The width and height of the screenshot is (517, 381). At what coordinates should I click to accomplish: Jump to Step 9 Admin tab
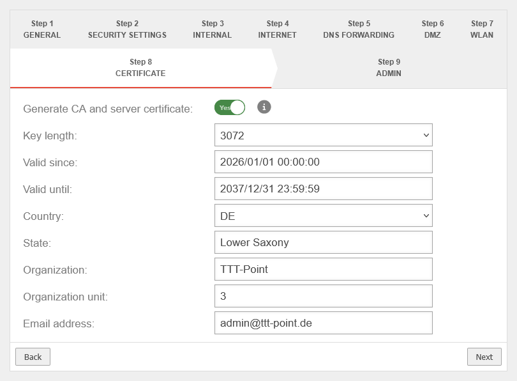point(389,68)
